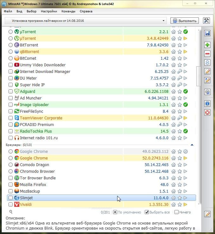Click the green check icon for RadioTochka Plus
The height and width of the screenshot is (234, 215).
click(x=186, y=131)
